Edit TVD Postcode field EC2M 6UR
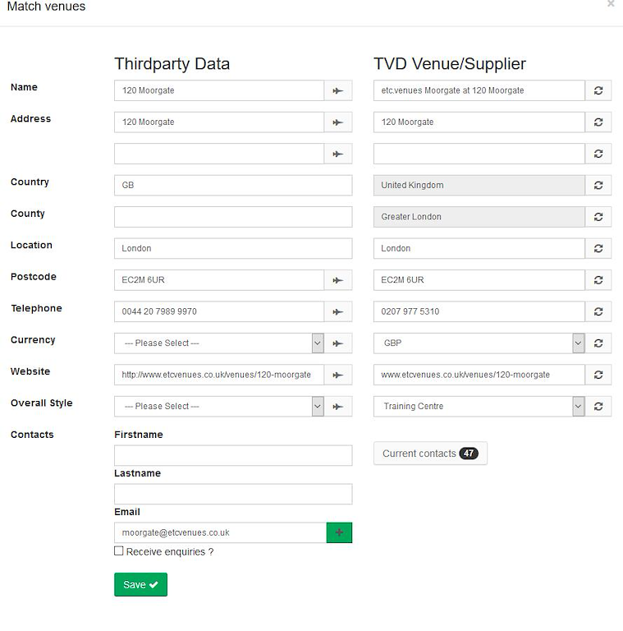Viewport: 623px width, 631px height. [479, 280]
